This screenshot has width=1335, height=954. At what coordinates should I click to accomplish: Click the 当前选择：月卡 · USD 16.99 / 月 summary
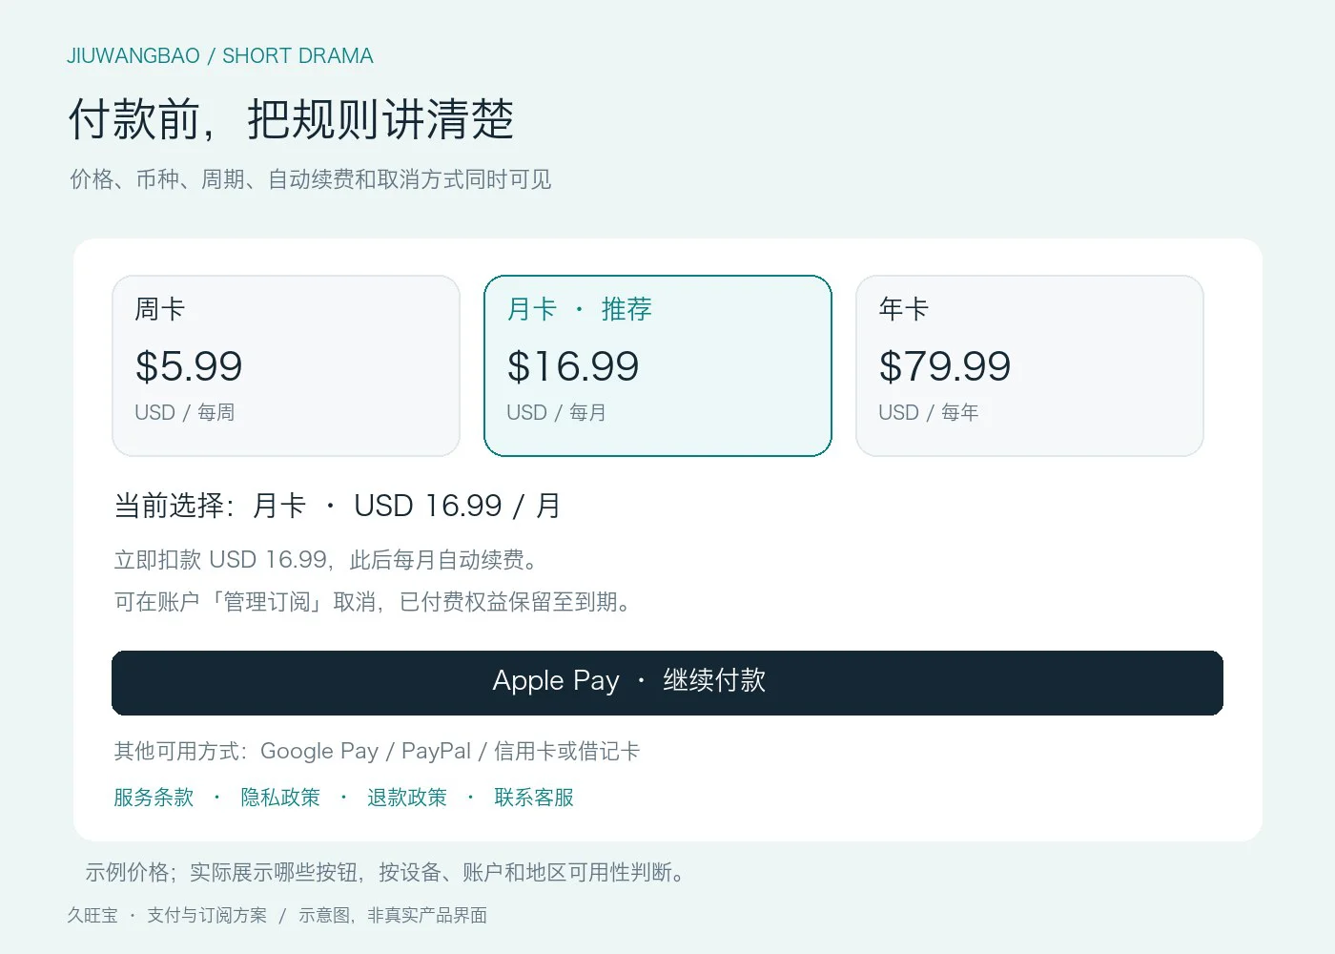338,506
